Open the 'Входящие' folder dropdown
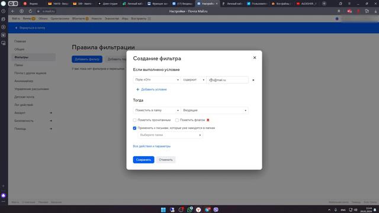379x213 pixels. tap(215, 111)
